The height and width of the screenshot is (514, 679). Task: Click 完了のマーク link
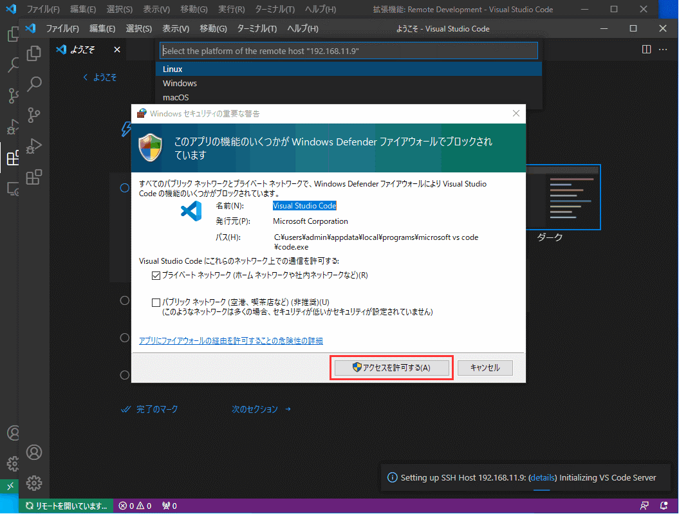tap(150, 409)
